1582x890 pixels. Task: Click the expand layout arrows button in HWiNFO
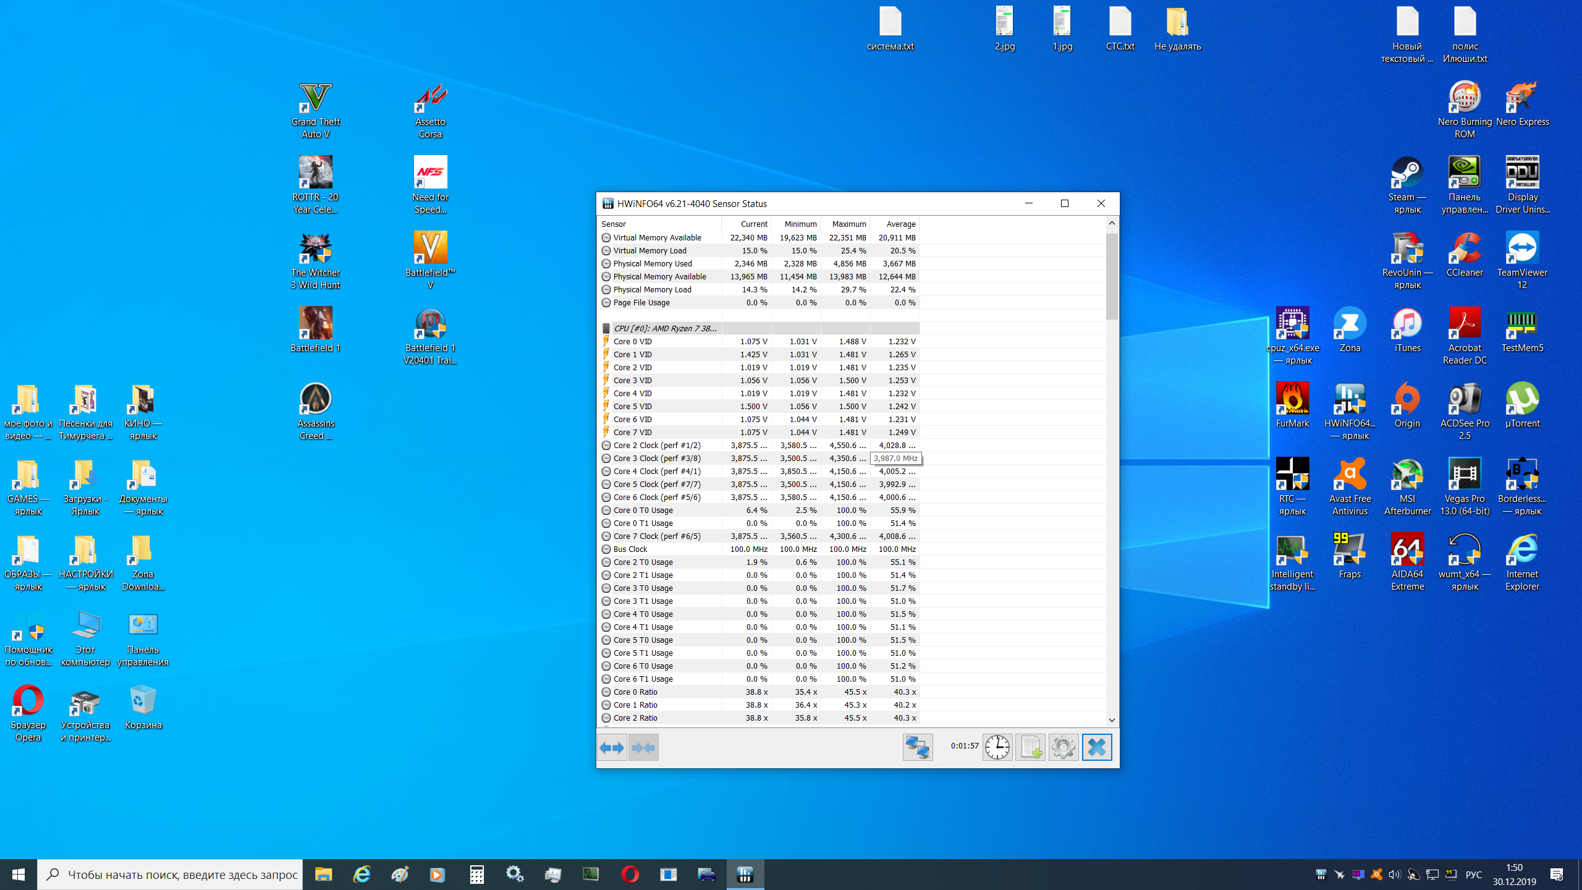point(612,748)
